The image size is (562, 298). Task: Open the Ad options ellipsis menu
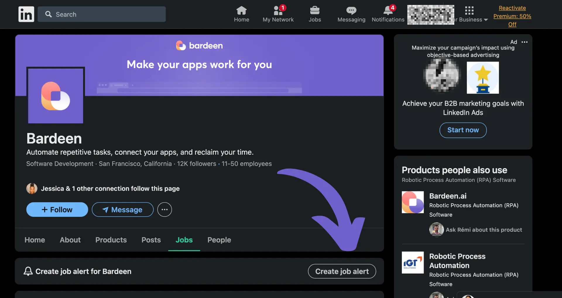pyautogui.click(x=525, y=42)
